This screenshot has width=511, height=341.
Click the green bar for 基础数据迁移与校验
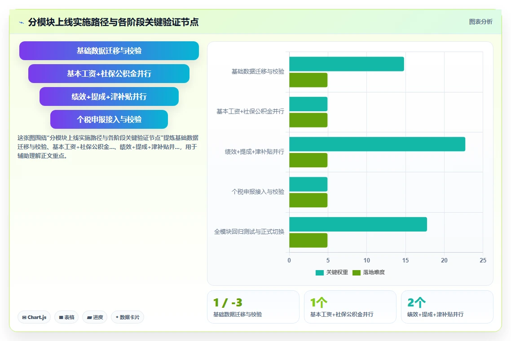click(308, 80)
